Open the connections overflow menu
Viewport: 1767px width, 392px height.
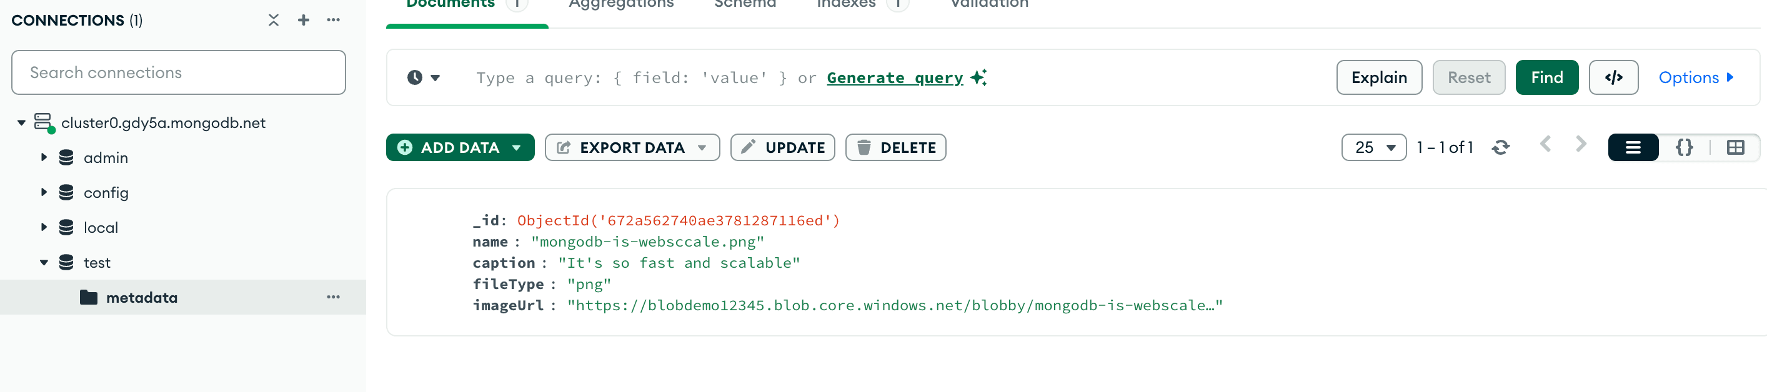click(x=334, y=20)
